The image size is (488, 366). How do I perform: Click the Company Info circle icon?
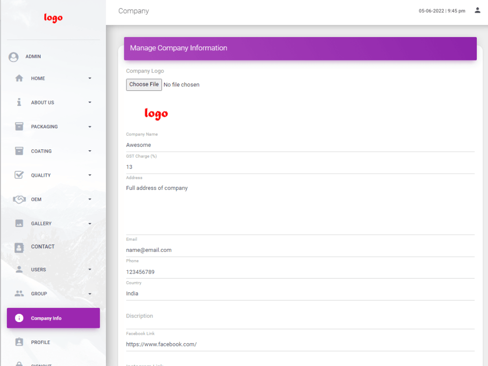[20, 318]
